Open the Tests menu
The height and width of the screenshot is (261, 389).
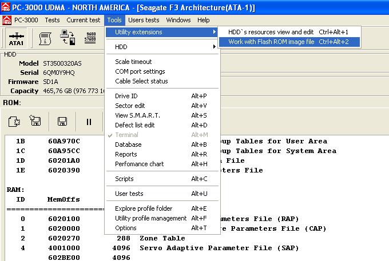[x=52, y=20]
